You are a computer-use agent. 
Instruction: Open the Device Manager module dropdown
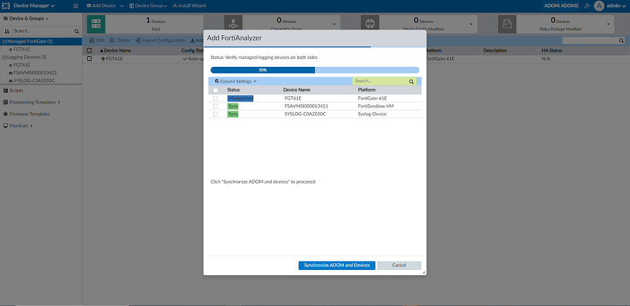pyautogui.click(x=34, y=6)
